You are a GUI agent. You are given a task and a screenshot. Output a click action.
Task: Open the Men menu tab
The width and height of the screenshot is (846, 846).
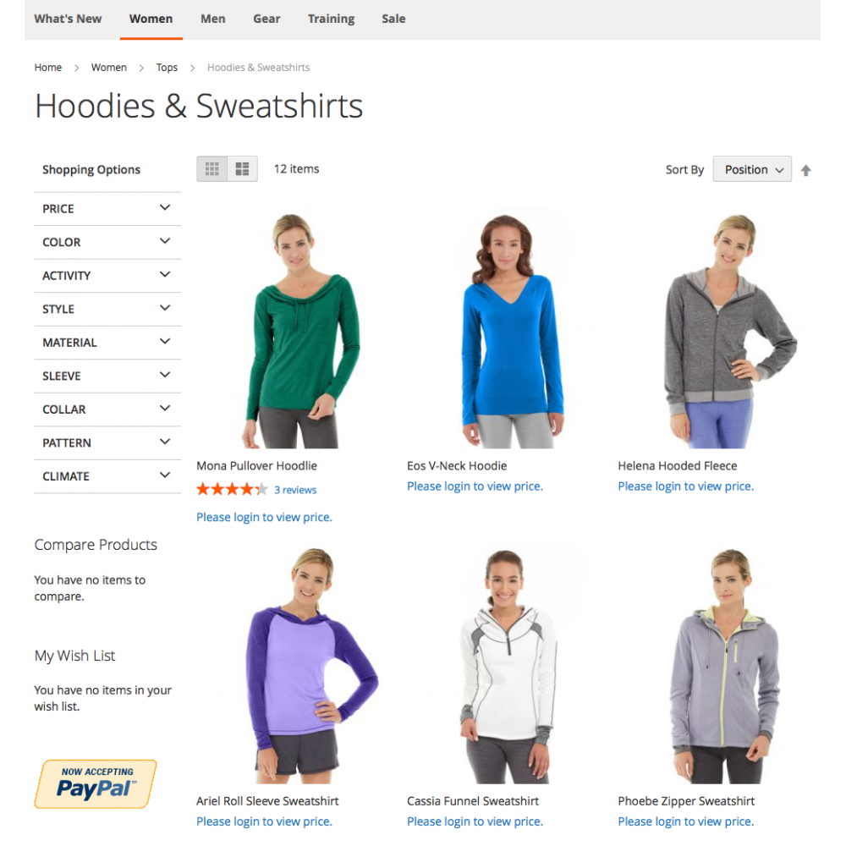[213, 19]
